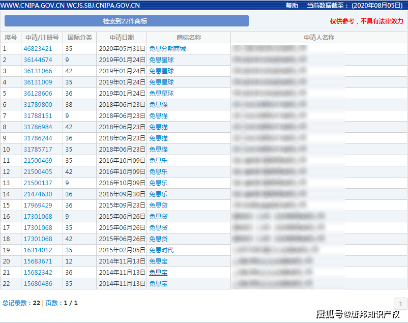
Task: Open trademark 免息分期商城
Action: click(x=167, y=49)
